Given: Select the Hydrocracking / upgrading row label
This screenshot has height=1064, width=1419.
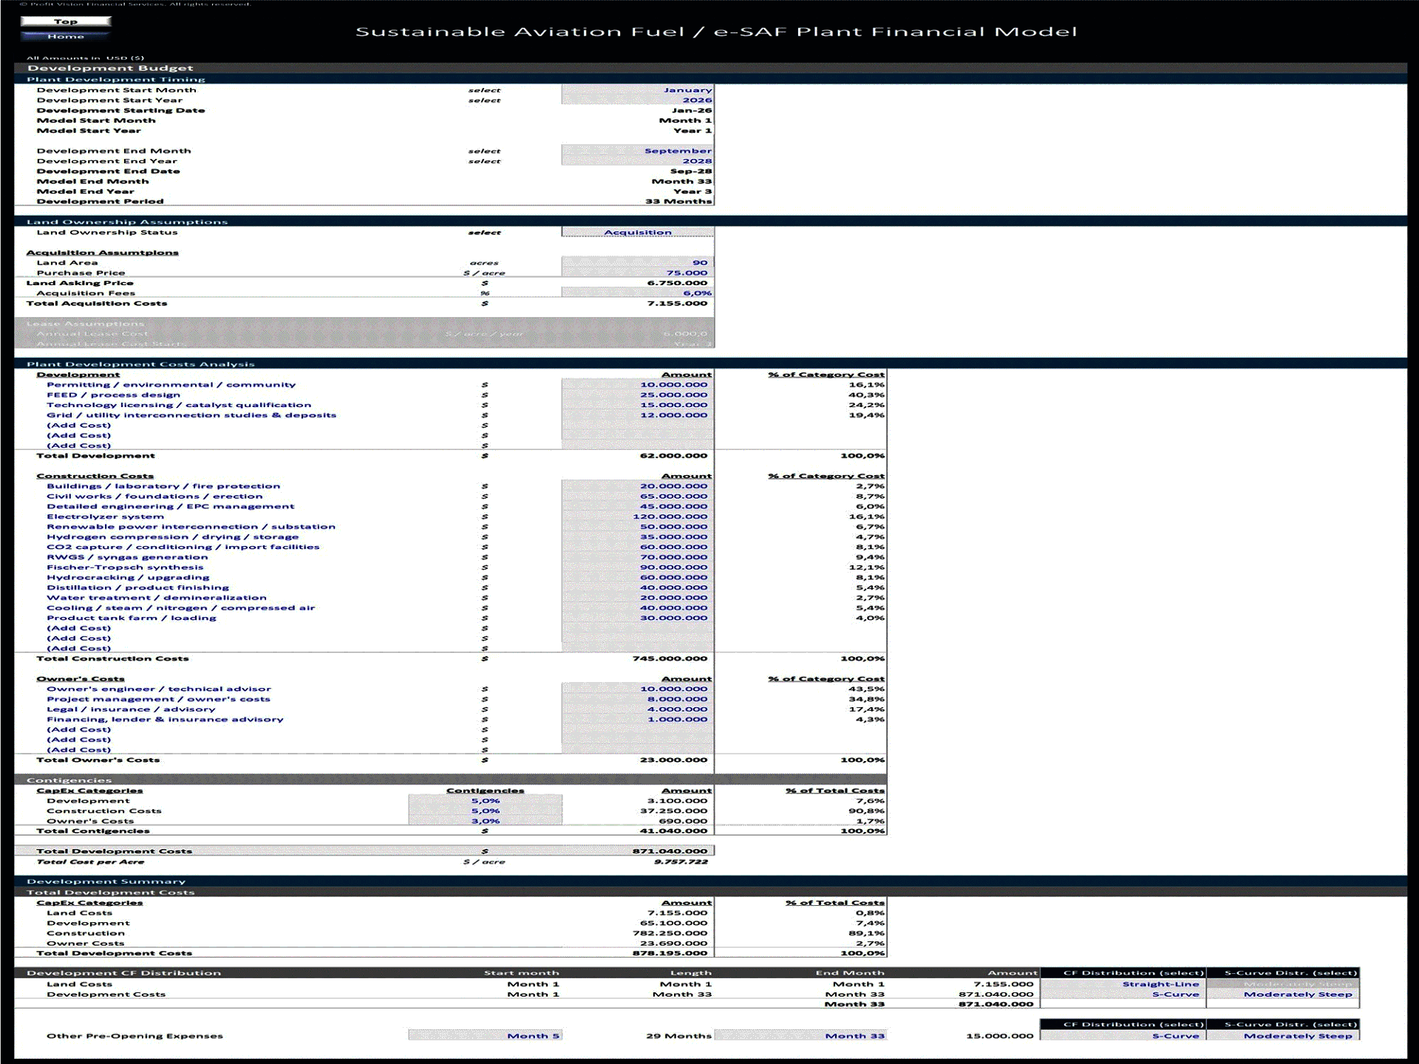Looking at the screenshot, I should [128, 578].
